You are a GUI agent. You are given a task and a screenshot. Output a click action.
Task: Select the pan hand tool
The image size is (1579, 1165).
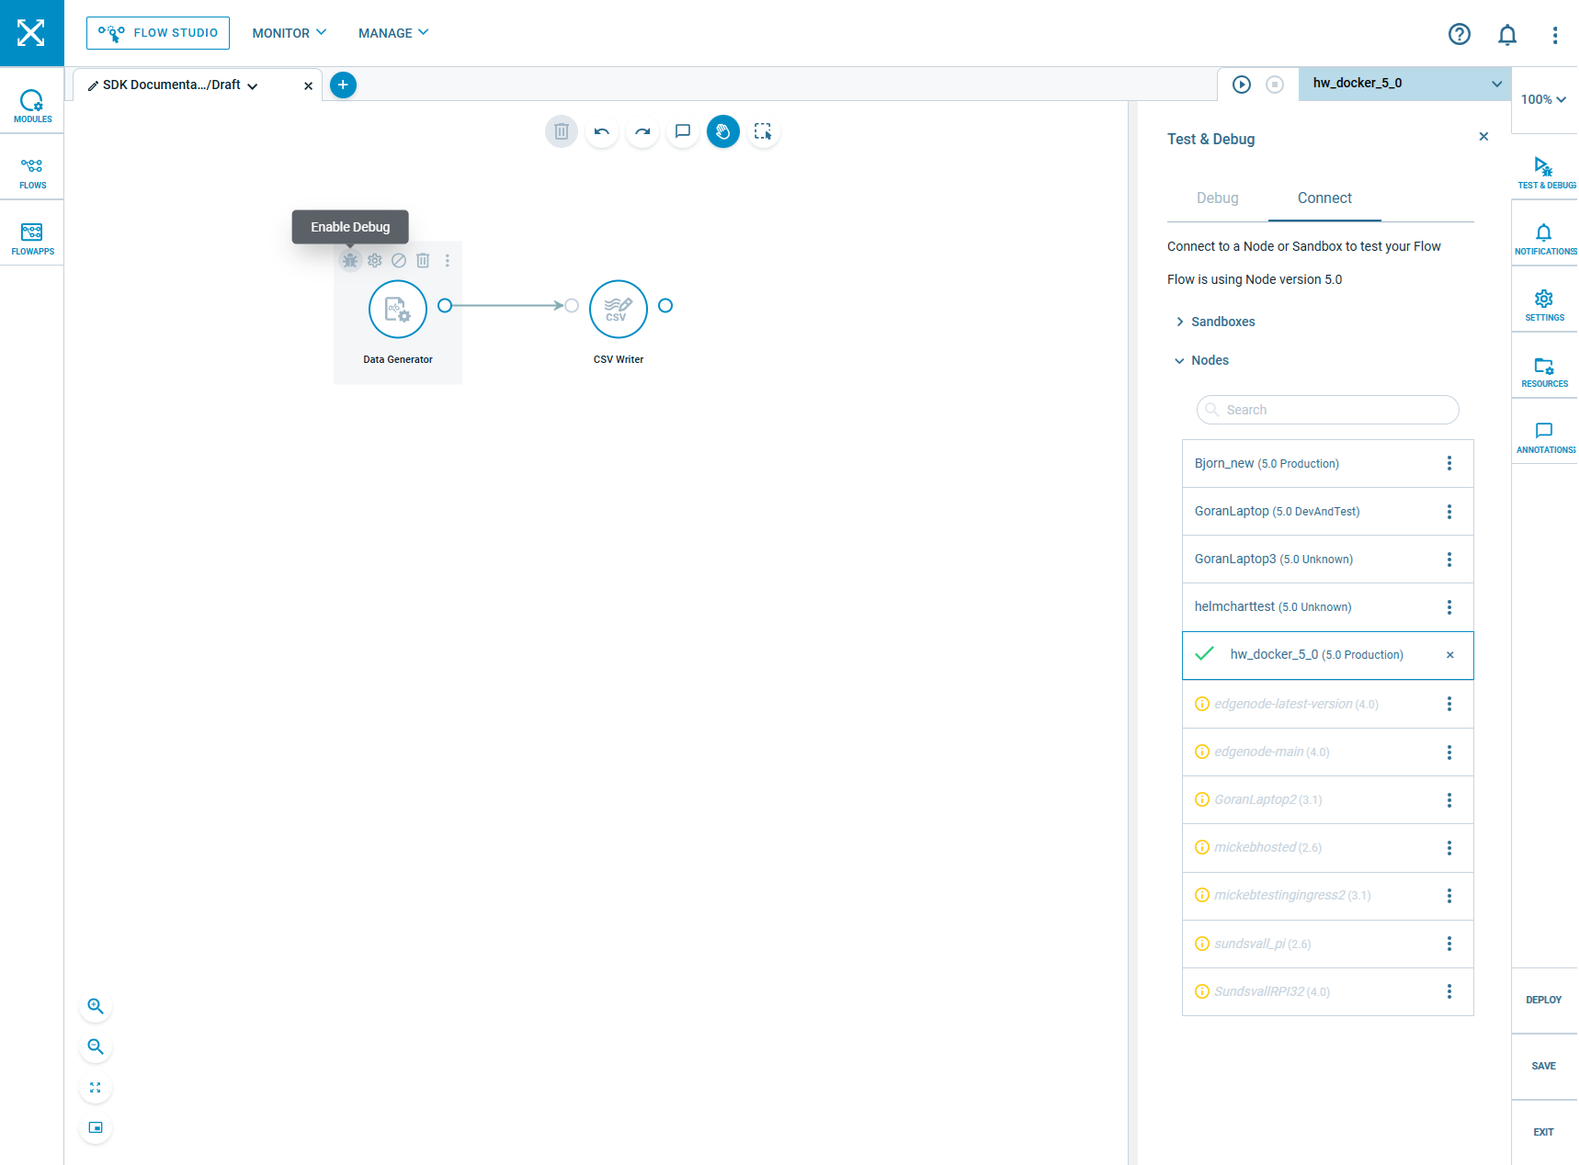tap(723, 132)
